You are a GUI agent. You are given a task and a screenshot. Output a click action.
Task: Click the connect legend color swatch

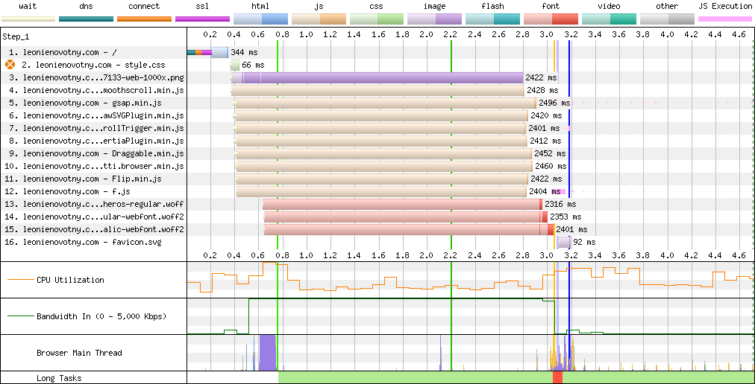tap(145, 19)
